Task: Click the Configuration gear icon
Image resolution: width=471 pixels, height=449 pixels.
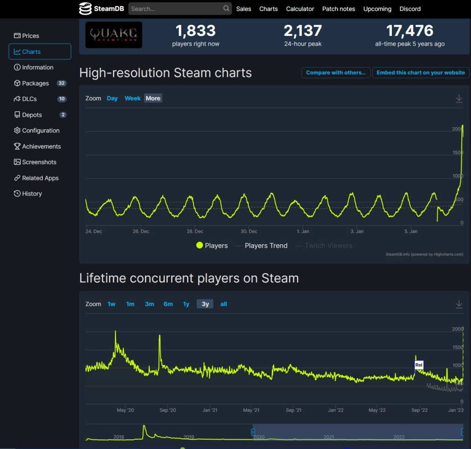Action: [x=17, y=131]
